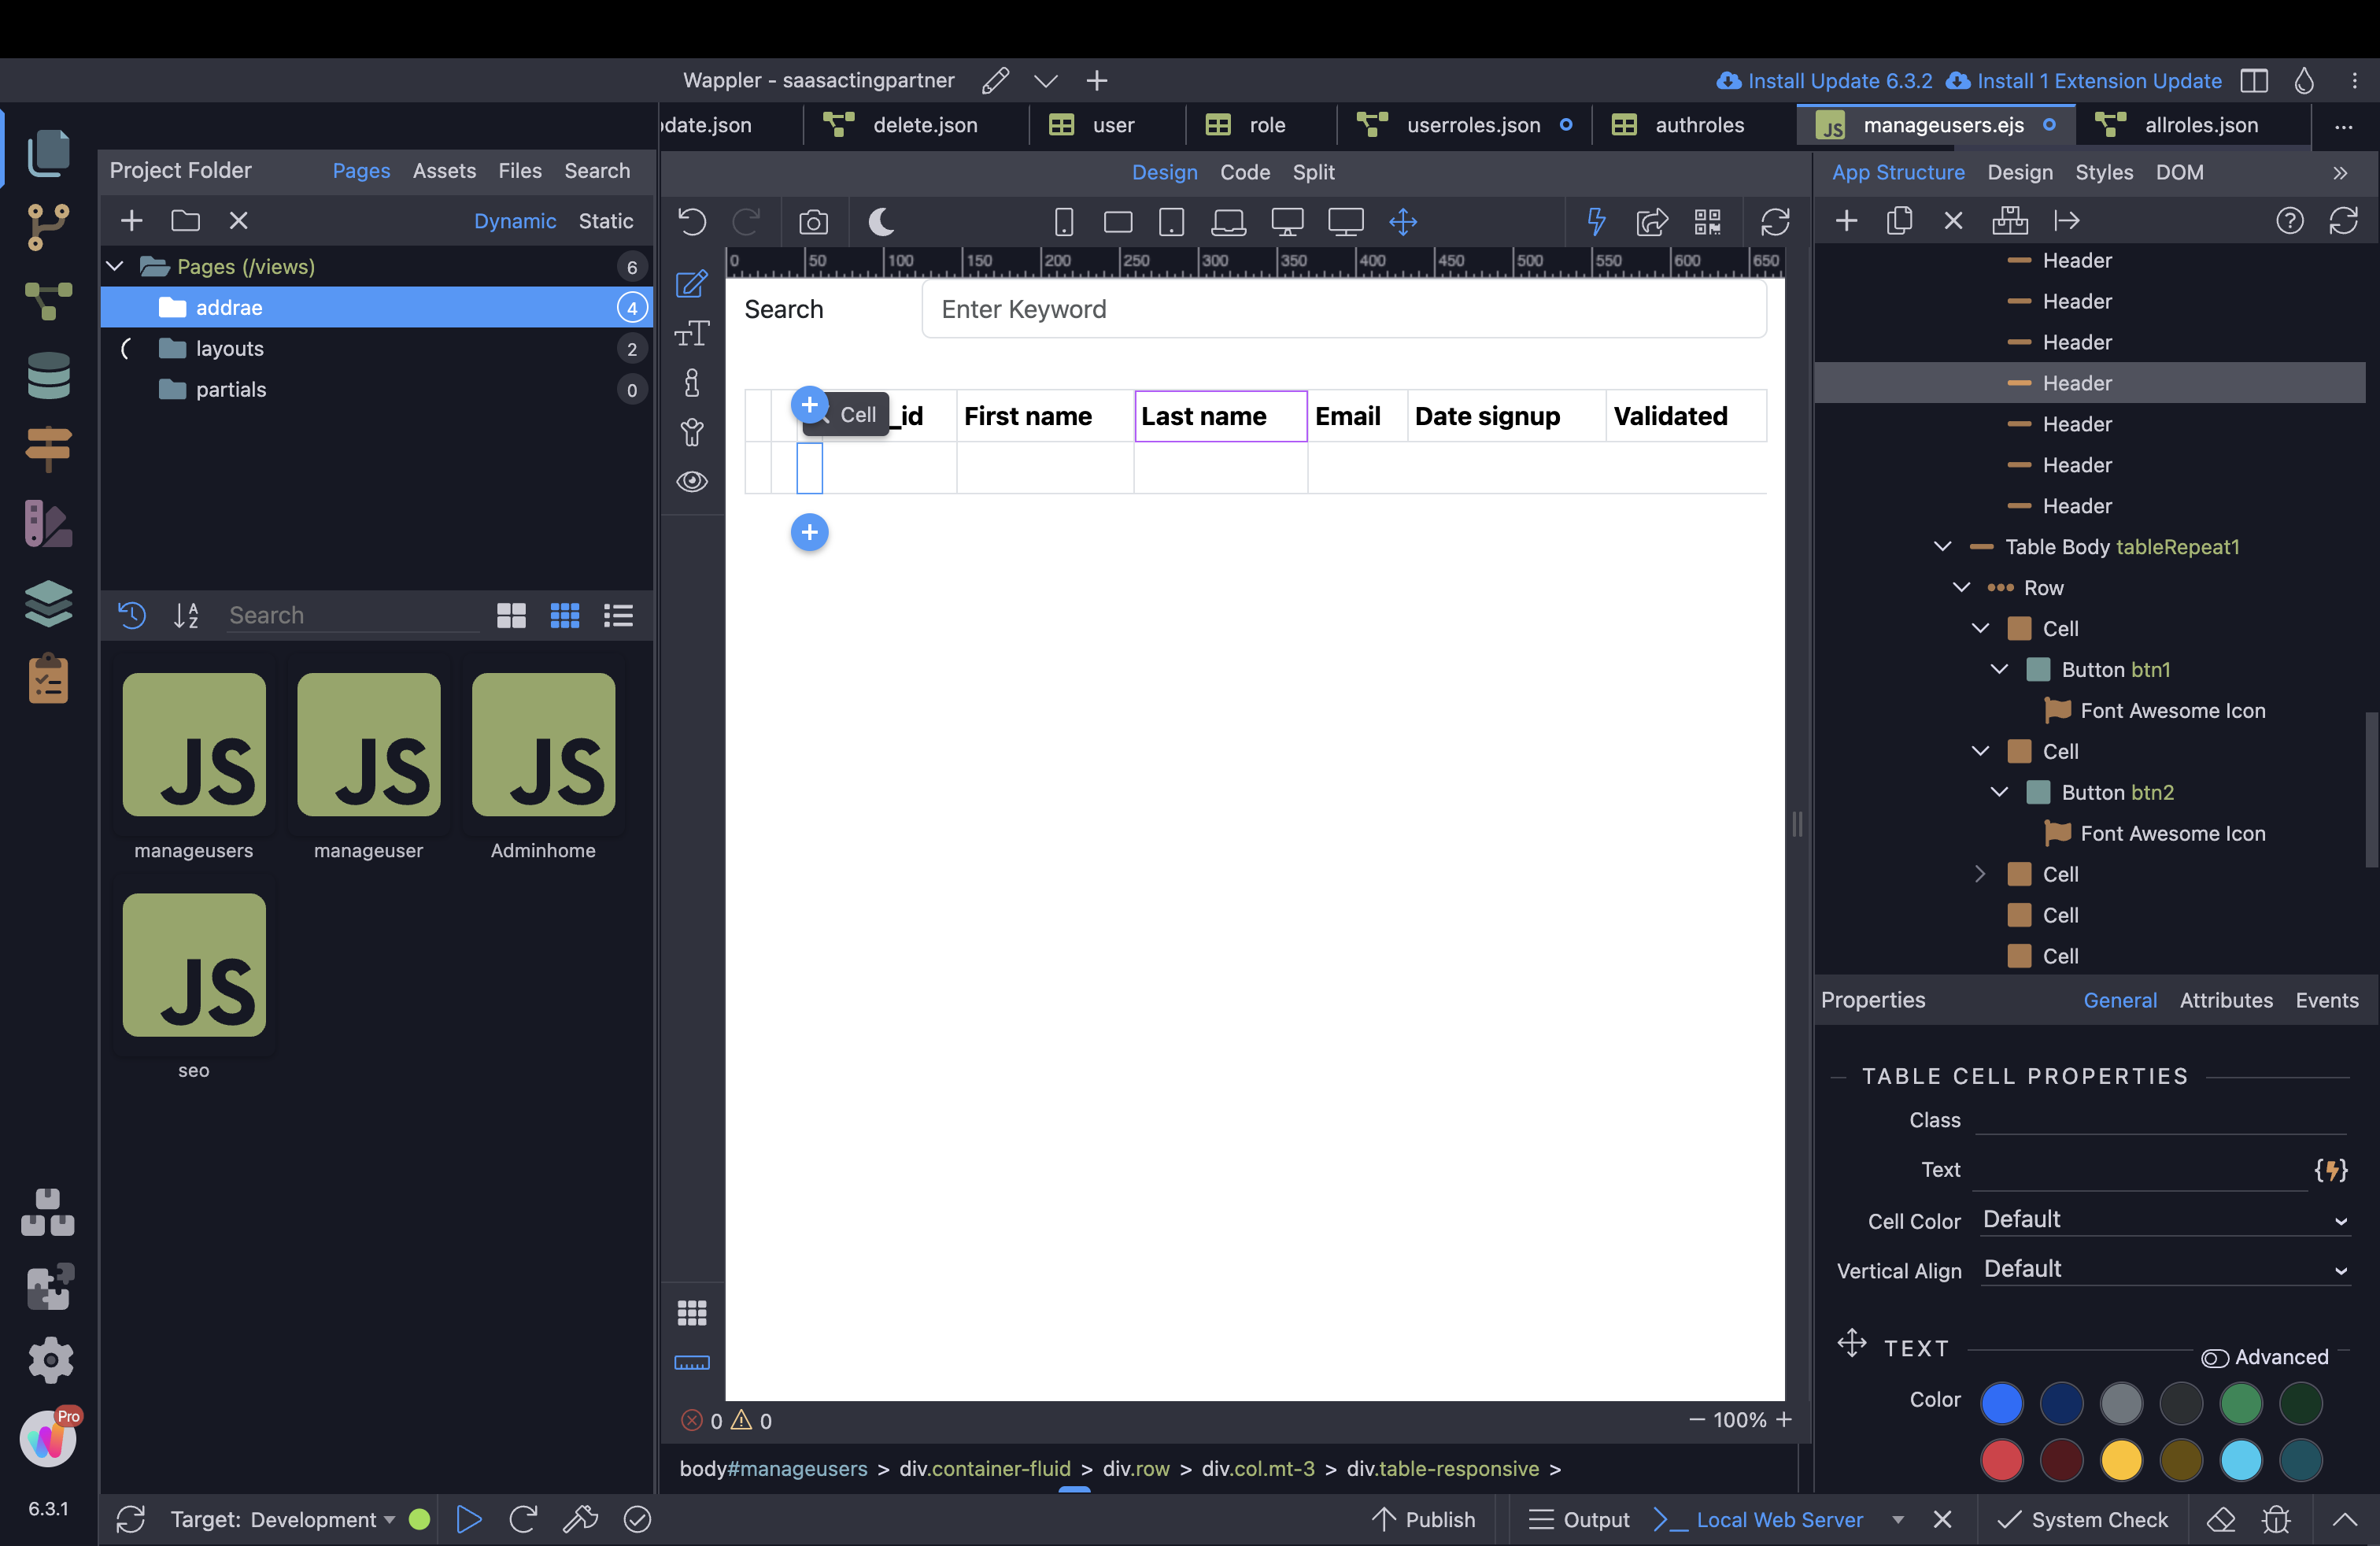Open the Git branch manager in the sidebar

[48, 227]
